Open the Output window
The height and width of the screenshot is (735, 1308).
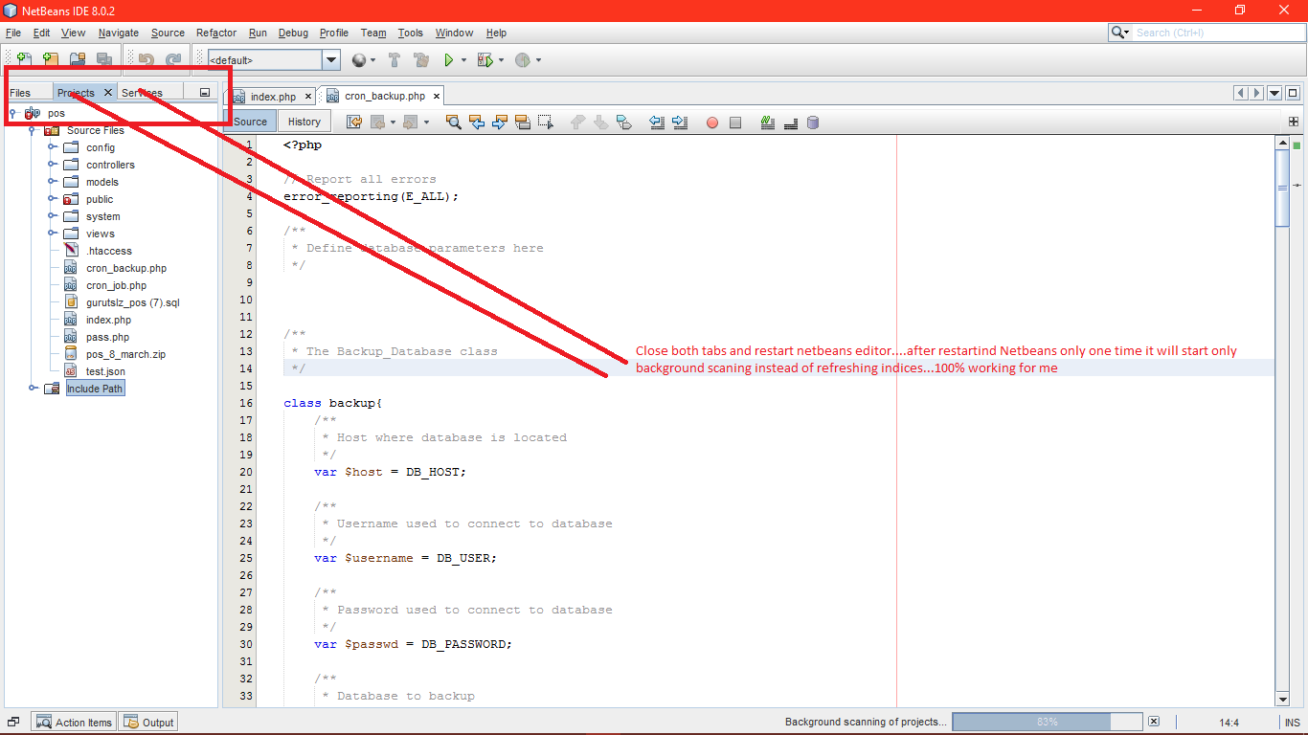[148, 723]
